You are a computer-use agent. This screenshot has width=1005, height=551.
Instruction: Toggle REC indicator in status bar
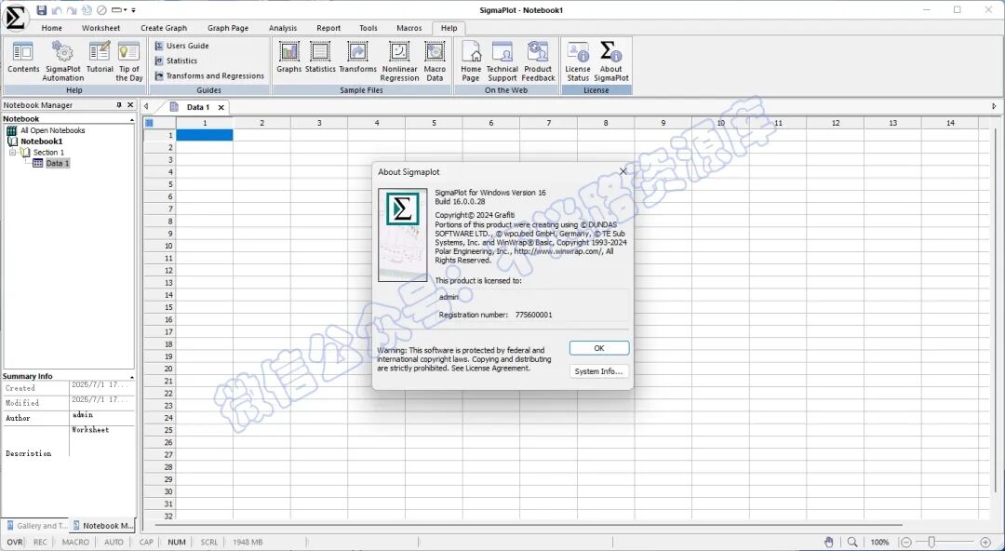tap(40, 542)
